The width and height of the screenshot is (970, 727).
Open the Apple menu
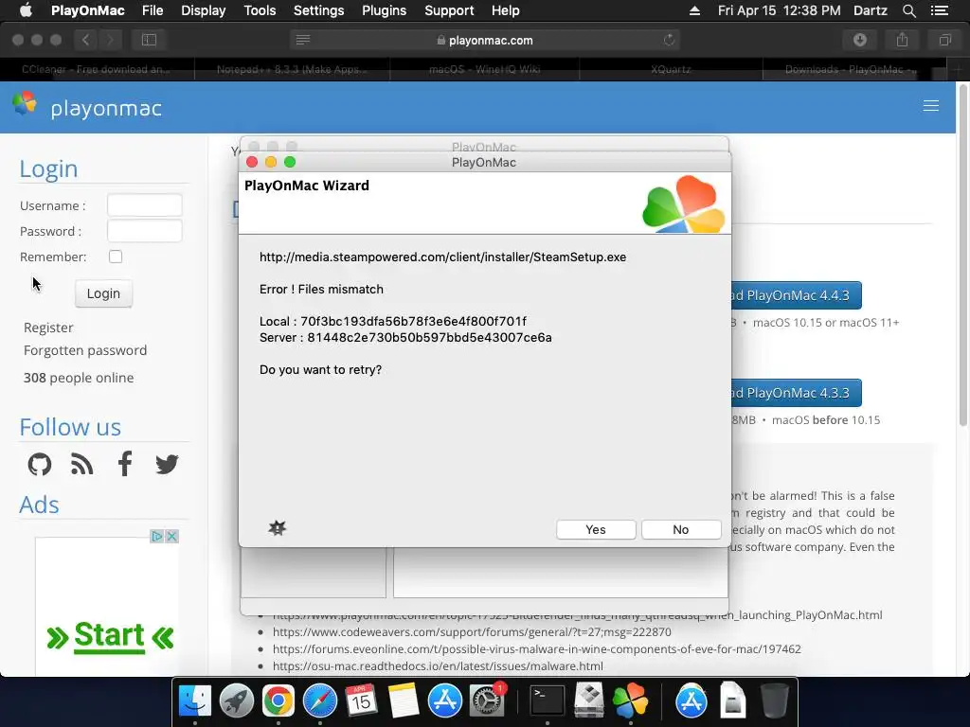pos(26,10)
